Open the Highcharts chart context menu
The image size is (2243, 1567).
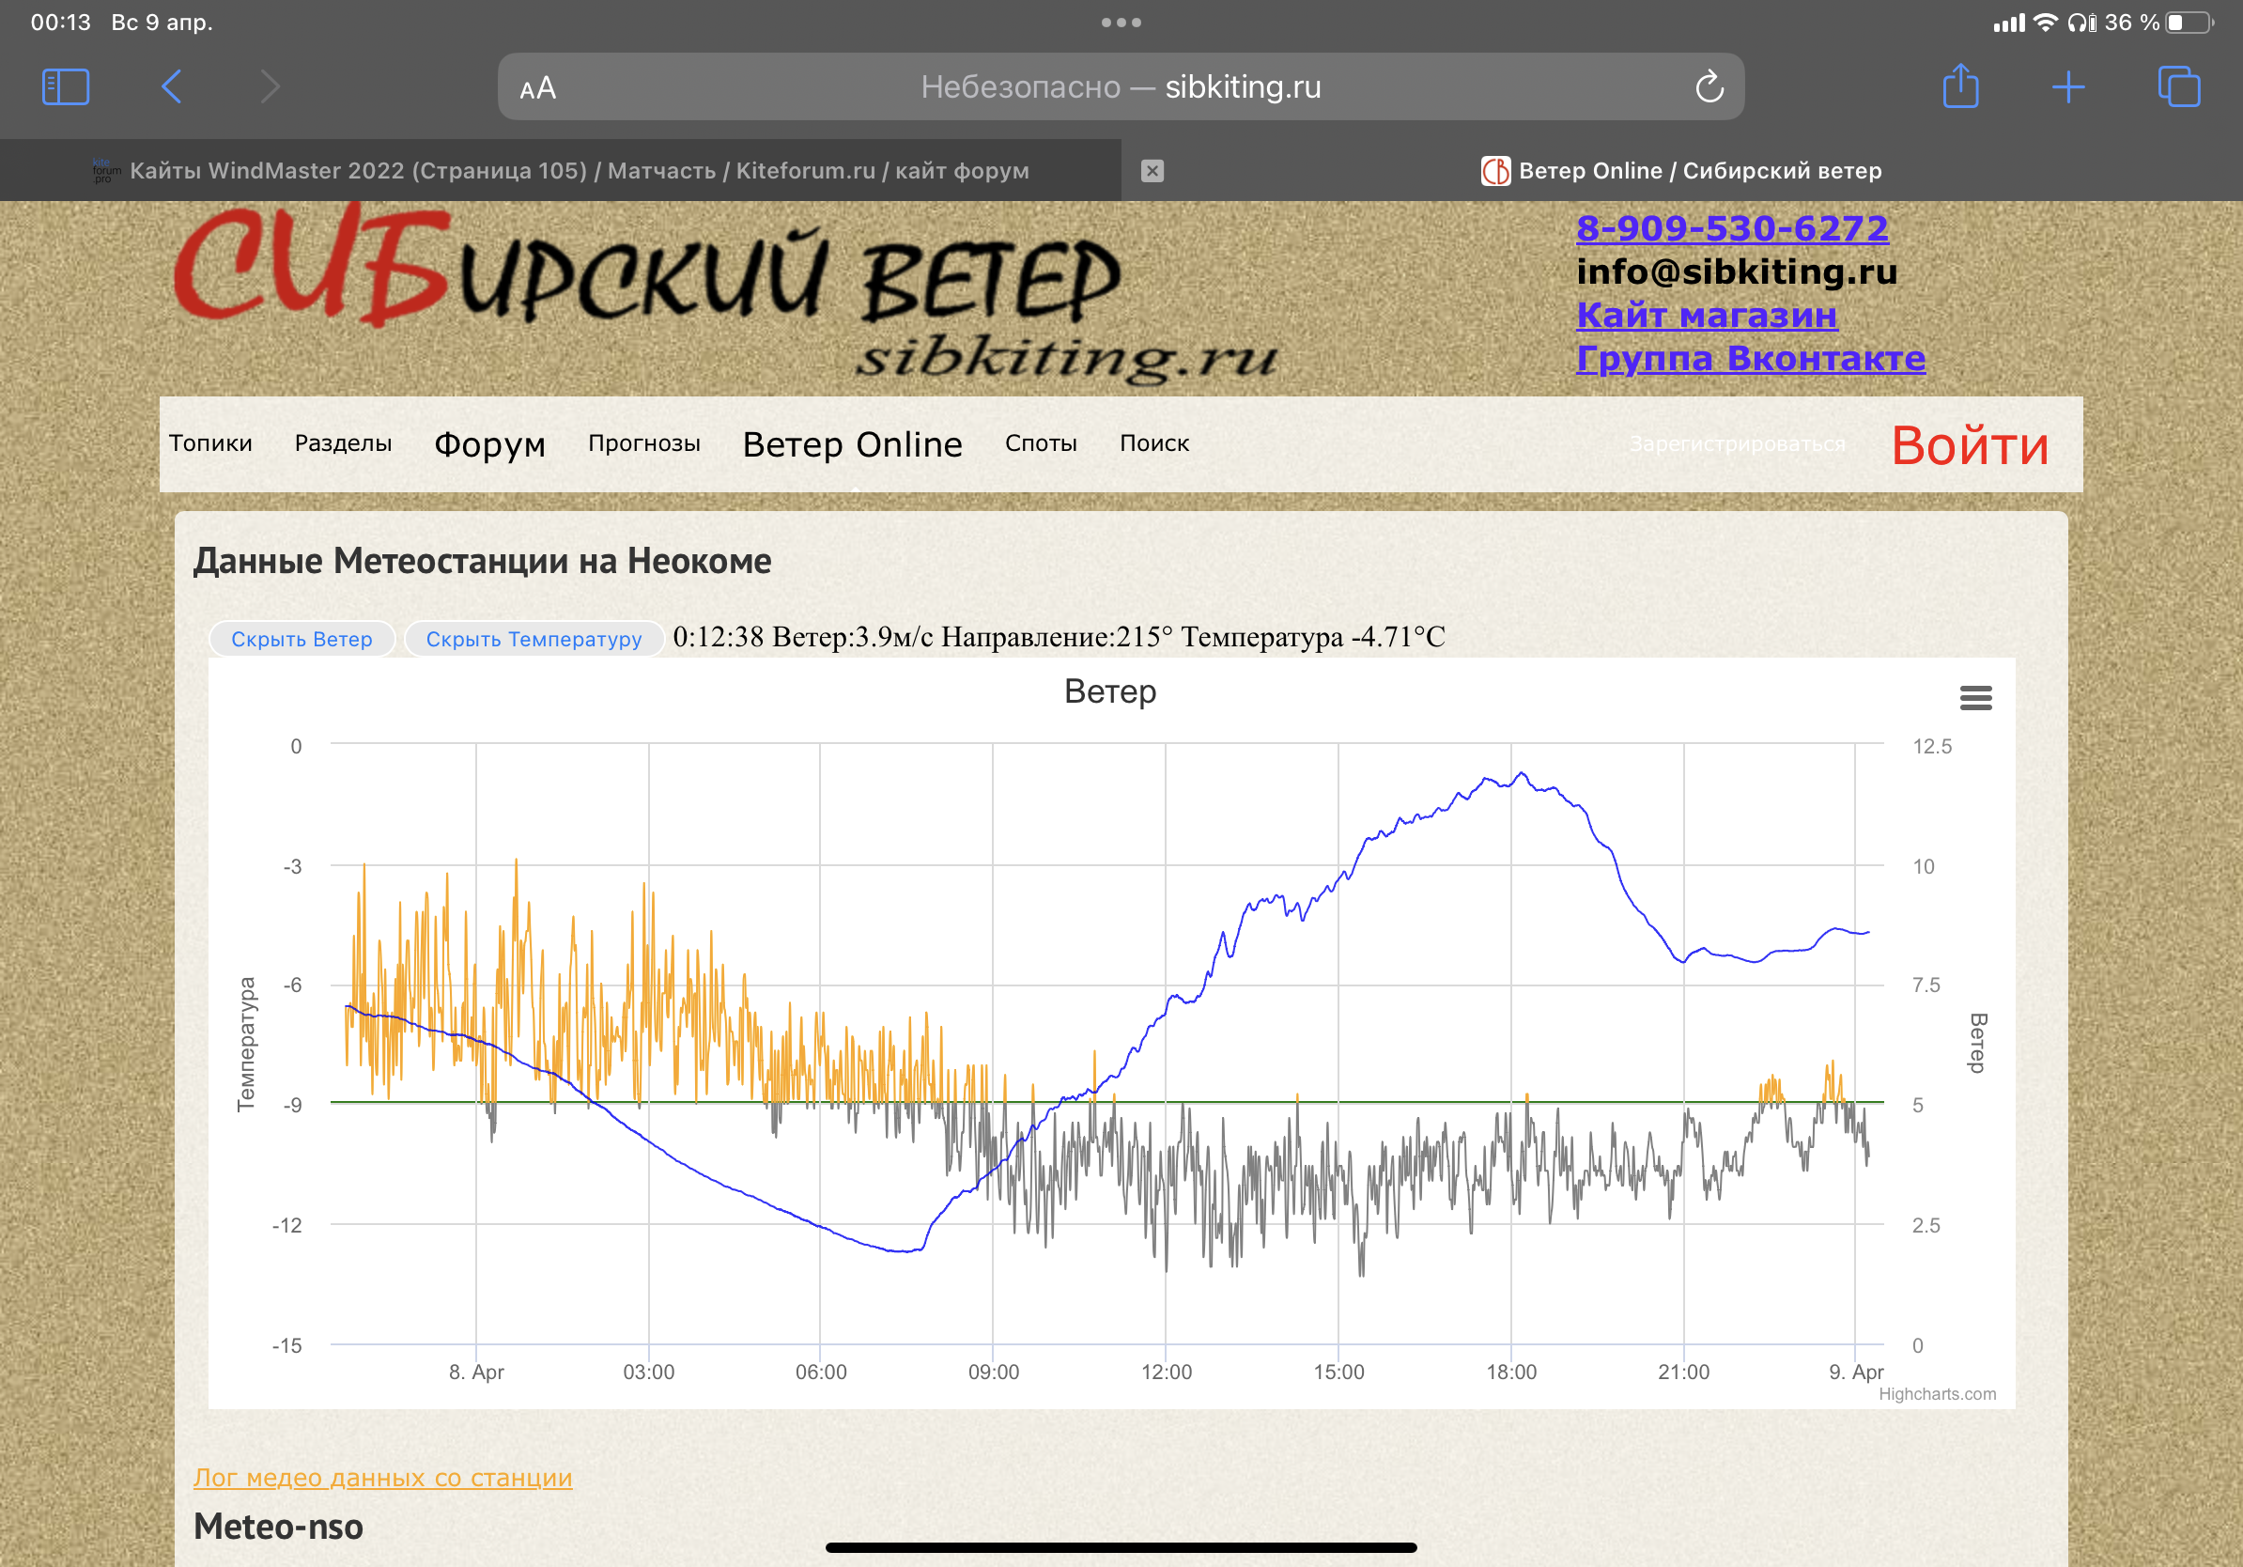[x=1975, y=697]
